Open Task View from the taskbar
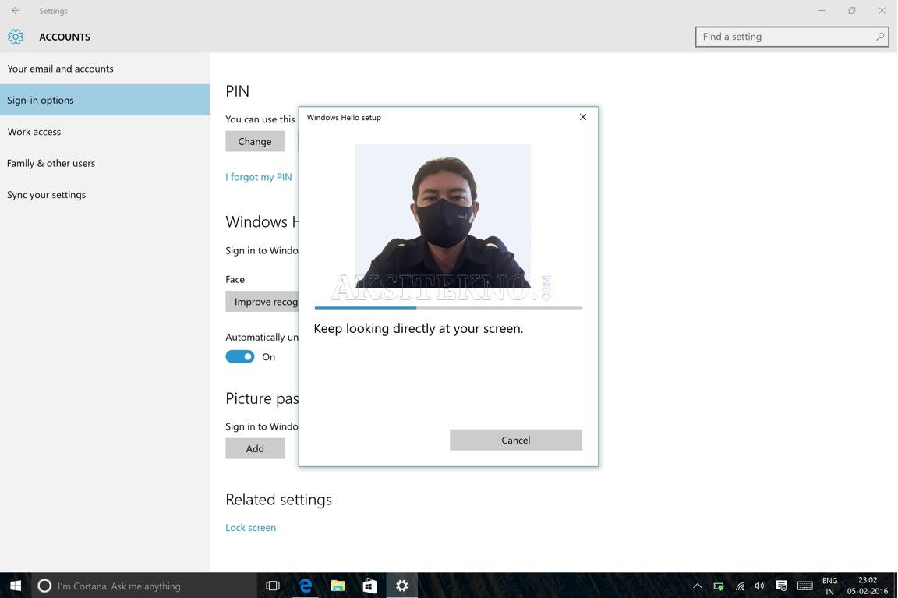This screenshot has height=598, width=898. [x=273, y=586]
